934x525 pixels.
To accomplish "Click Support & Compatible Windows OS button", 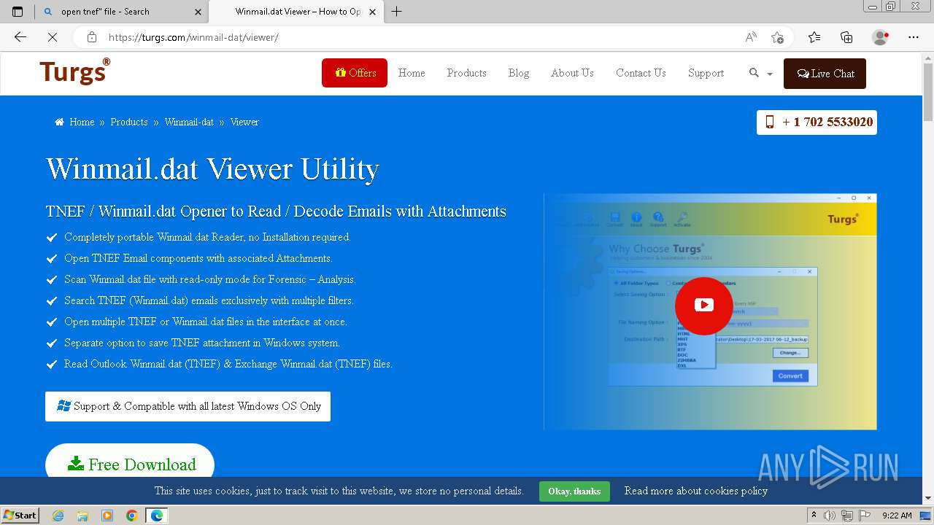I will 188,406.
